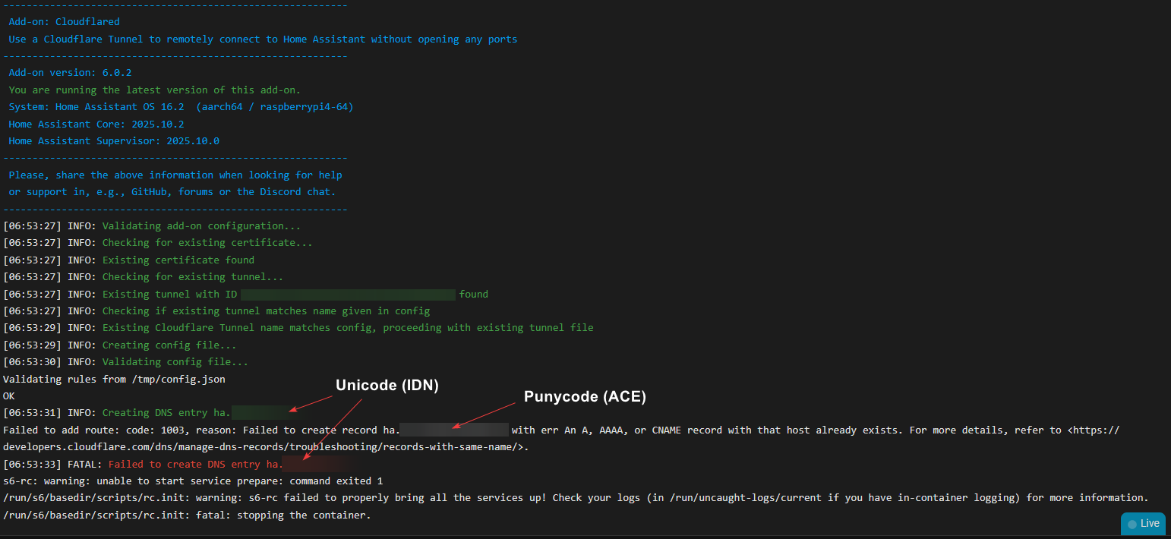Click the 'Add-on version: 6.0.2' line
This screenshot has height=539, width=1171.
coord(70,73)
